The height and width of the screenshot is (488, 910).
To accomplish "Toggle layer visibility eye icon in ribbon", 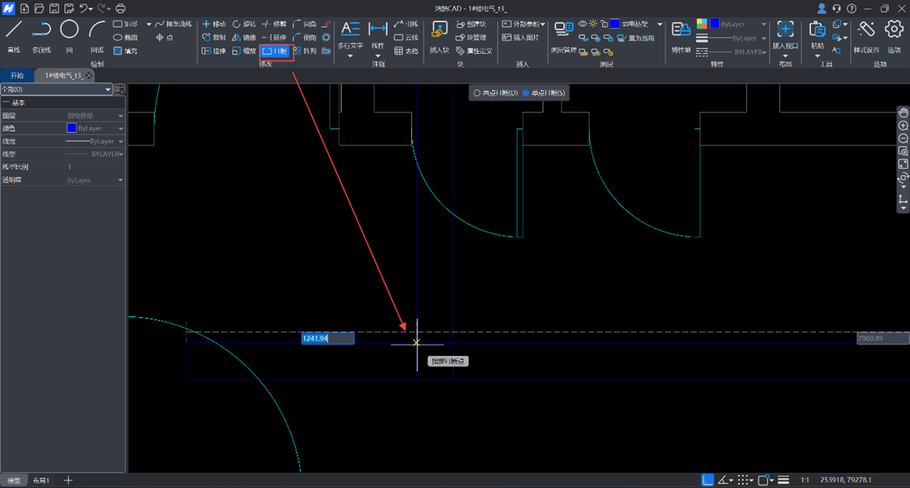I will tap(582, 24).
